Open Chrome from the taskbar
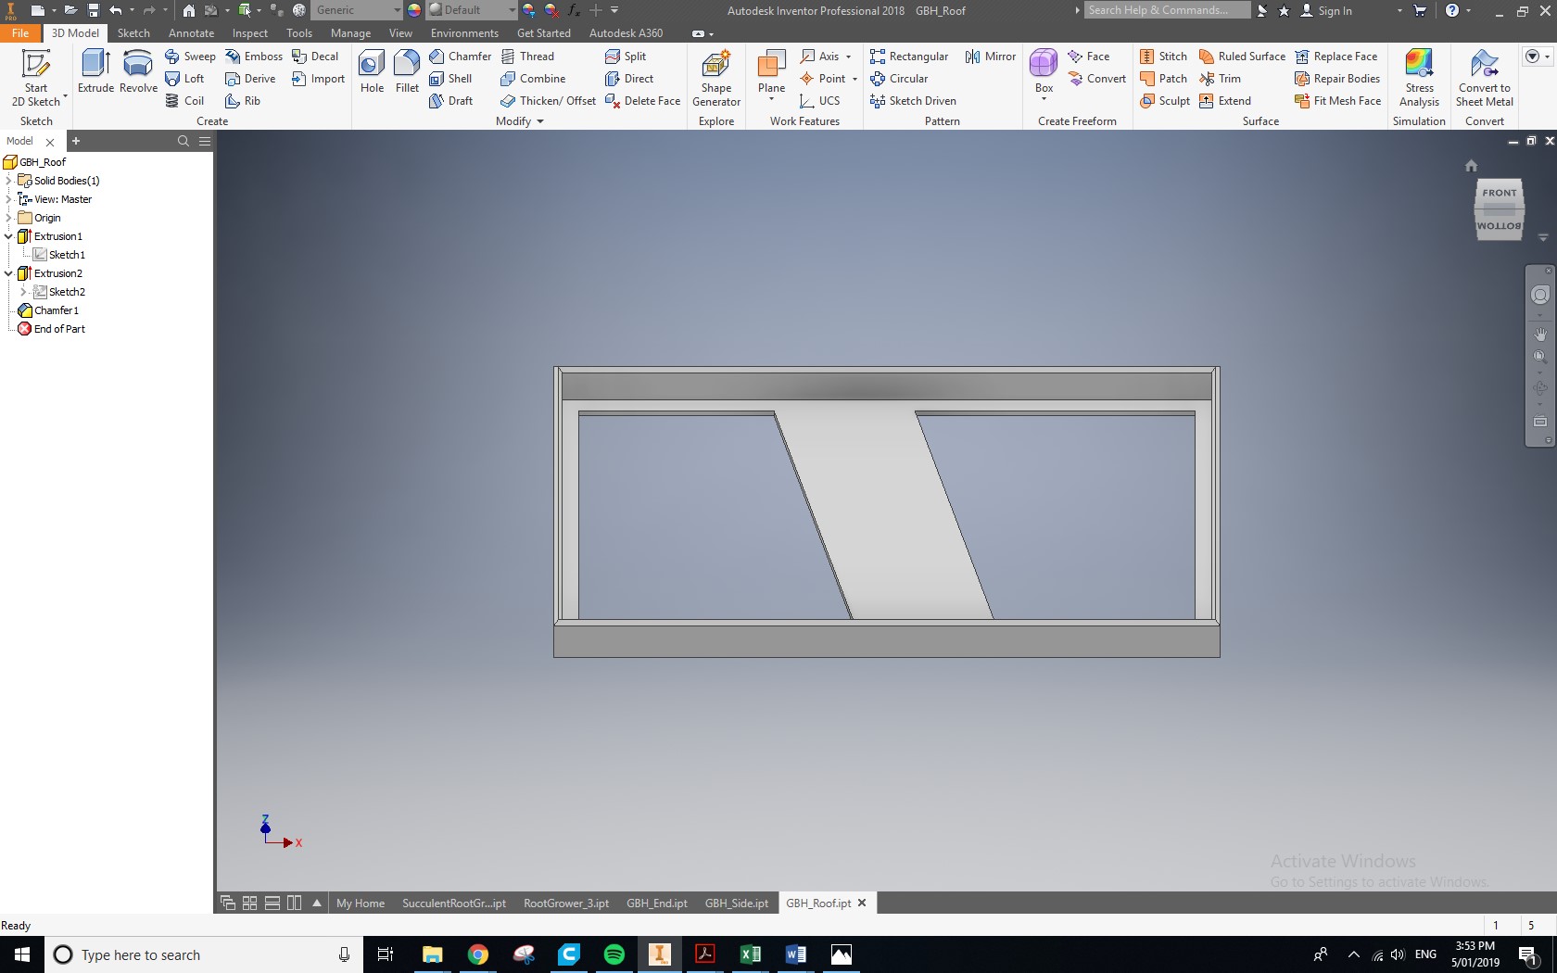 [477, 954]
